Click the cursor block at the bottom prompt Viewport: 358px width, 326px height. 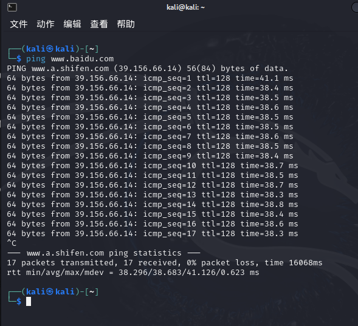coord(29,301)
